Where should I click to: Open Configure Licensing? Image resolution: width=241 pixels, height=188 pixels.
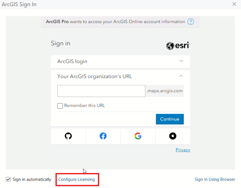pyautogui.click(x=77, y=179)
